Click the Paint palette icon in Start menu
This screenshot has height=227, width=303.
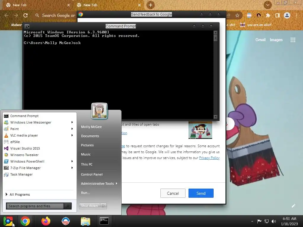tap(6, 129)
